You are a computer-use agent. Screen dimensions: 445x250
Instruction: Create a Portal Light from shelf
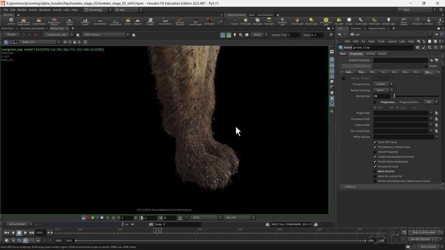point(374,21)
